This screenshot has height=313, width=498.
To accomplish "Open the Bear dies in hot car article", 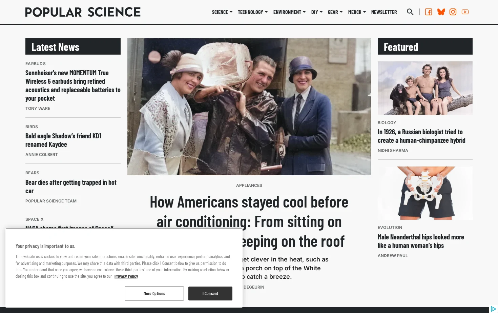I will click(71, 187).
